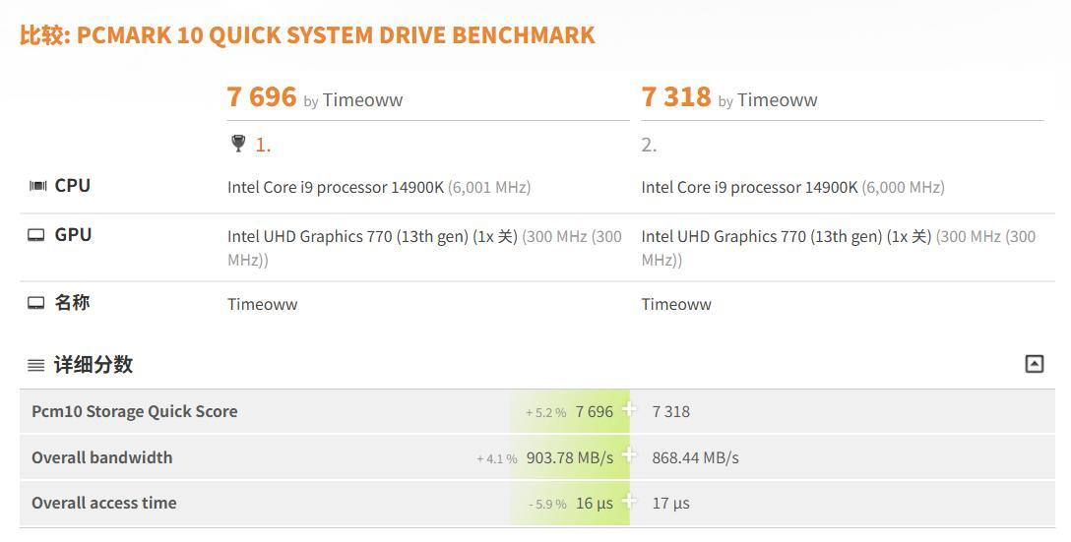
Task: Click the 详细分数 heading
Action: pos(94,365)
